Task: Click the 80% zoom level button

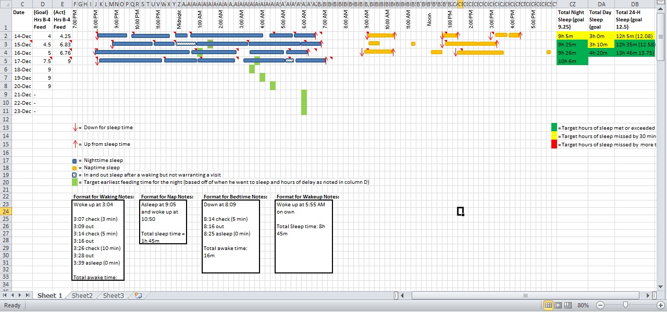Action: pos(584,305)
